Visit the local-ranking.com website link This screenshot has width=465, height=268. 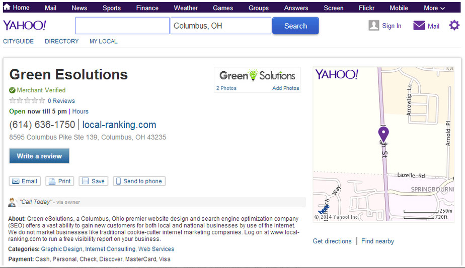point(119,124)
